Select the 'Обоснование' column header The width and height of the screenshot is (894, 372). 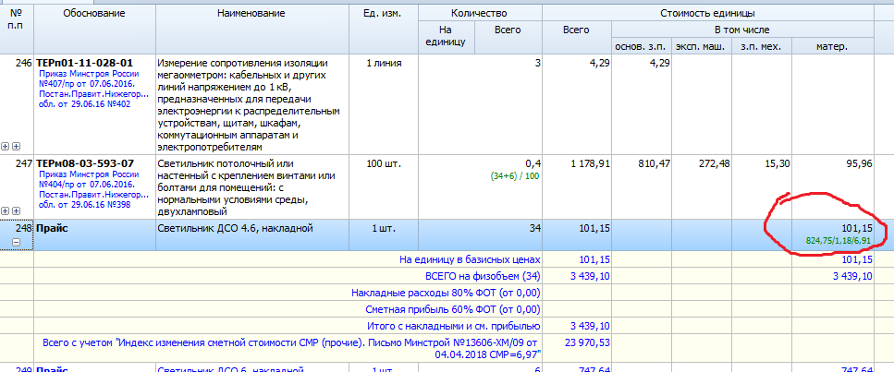94,29
